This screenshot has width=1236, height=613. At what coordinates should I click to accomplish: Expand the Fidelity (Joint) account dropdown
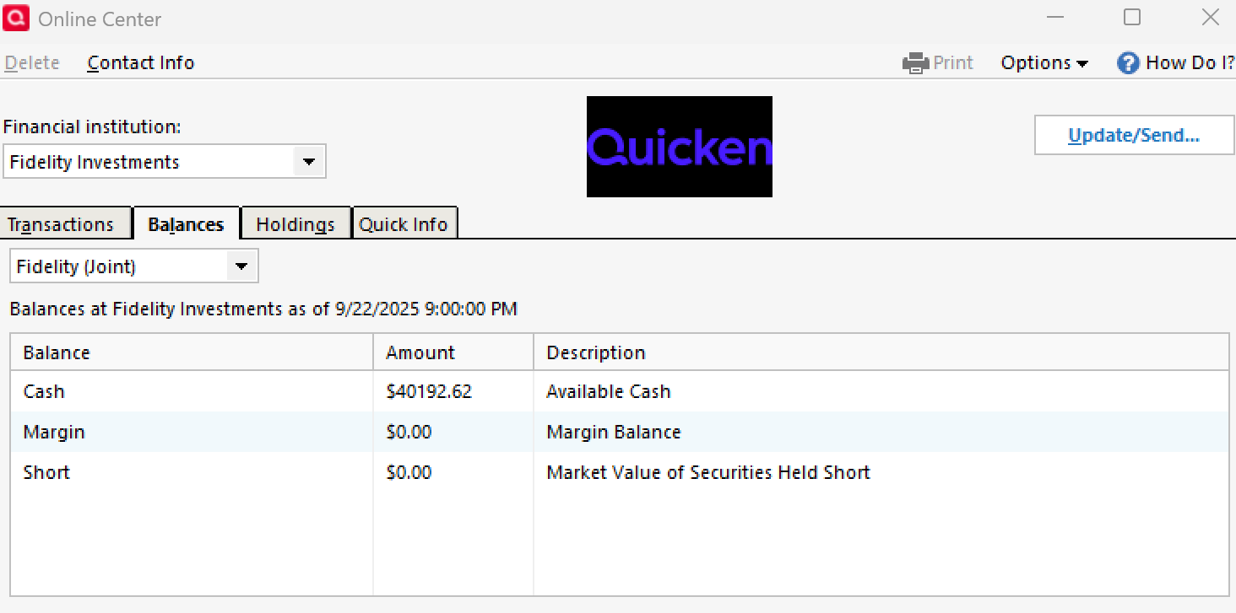tap(241, 266)
